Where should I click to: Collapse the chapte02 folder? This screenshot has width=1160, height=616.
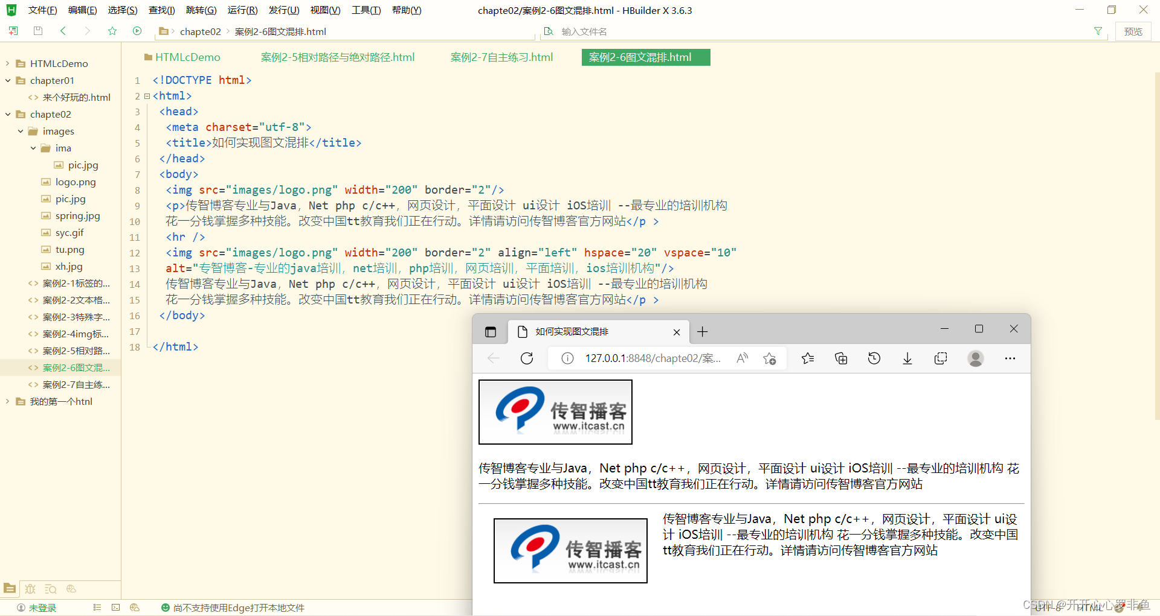pos(7,114)
